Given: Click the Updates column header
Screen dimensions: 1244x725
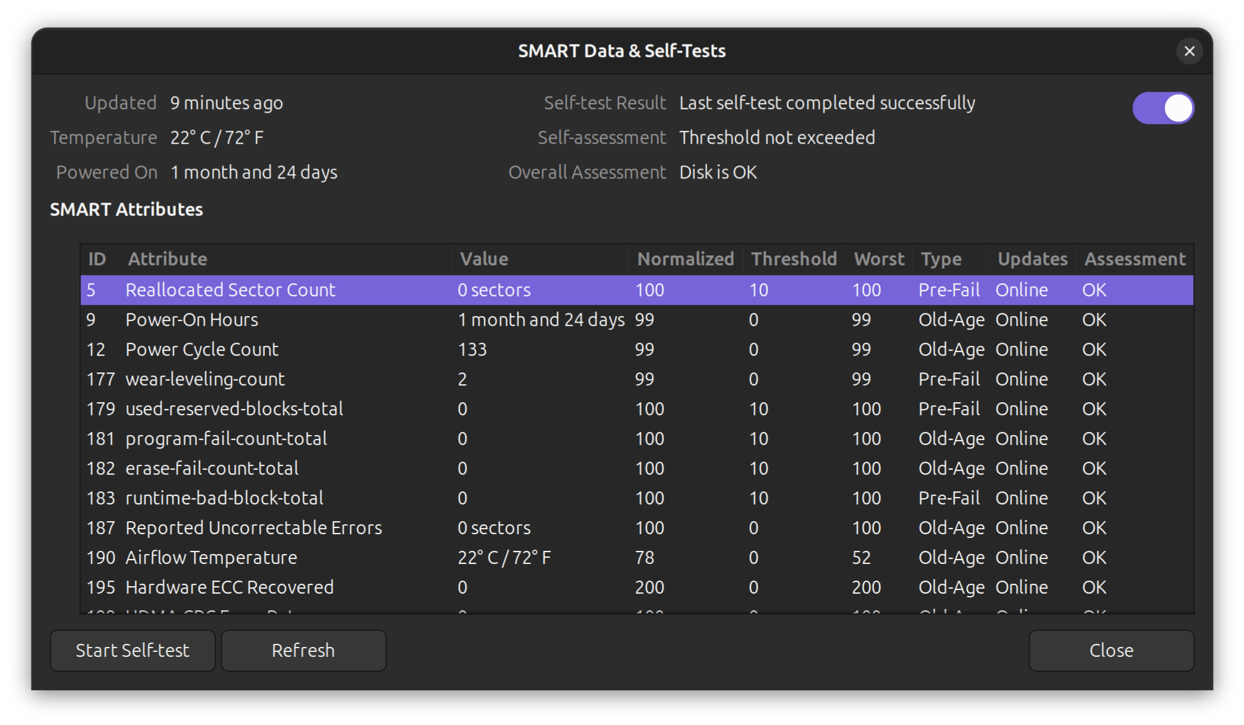Looking at the screenshot, I should coord(1032,259).
